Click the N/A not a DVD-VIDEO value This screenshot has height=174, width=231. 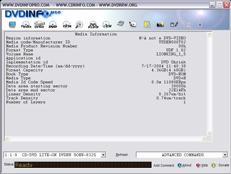[x=162, y=38]
